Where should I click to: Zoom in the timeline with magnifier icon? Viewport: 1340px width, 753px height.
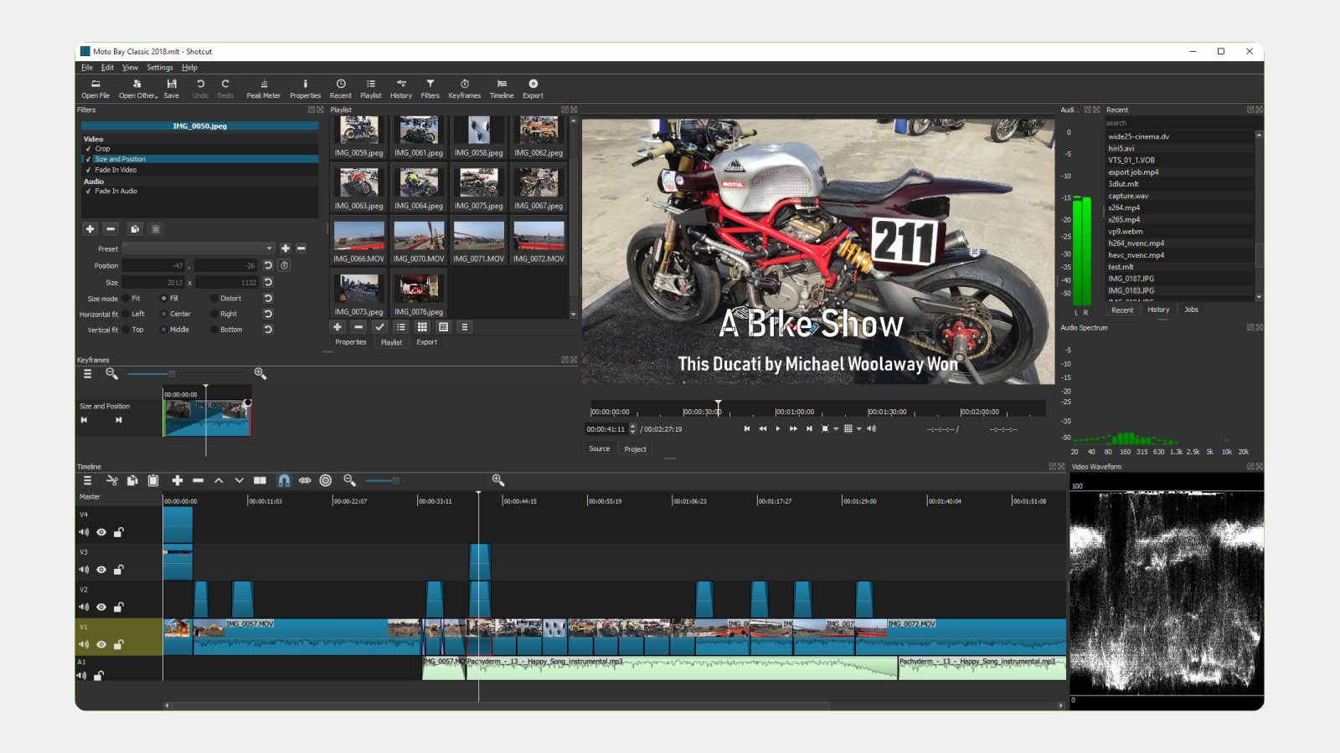click(x=498, y=480)
